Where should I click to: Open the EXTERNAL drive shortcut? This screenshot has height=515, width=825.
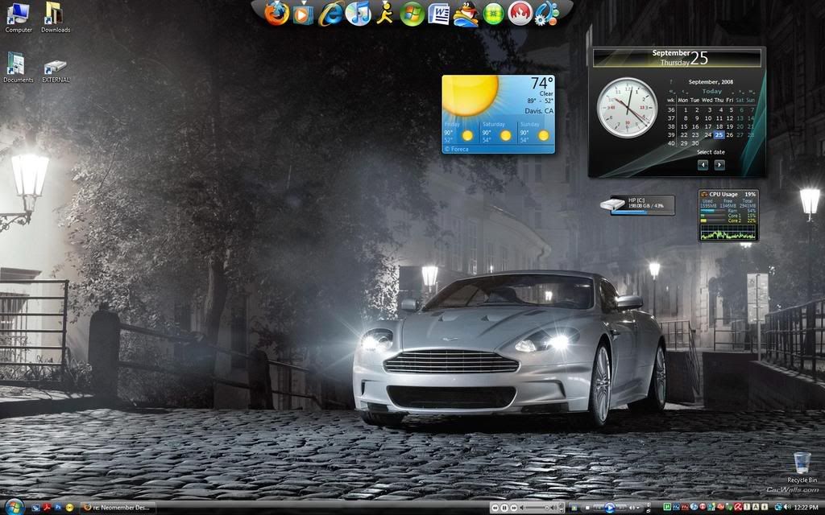[56, 68]
